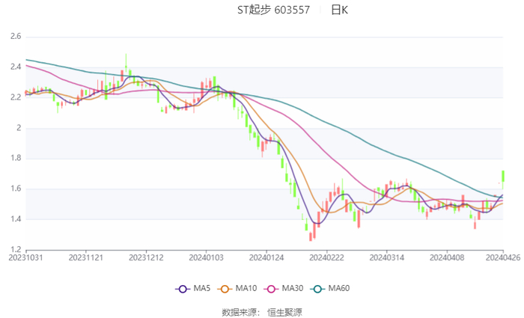Viewport: 524px width, 318px height.
Task: Hide MA60 line via its legend label text
Action: coord(339,289)
